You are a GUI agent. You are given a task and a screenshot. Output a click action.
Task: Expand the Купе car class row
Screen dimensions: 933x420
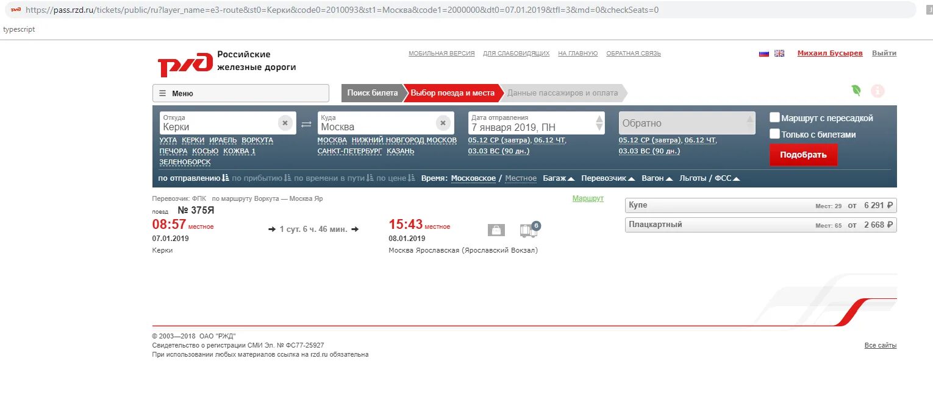[761, 206]
